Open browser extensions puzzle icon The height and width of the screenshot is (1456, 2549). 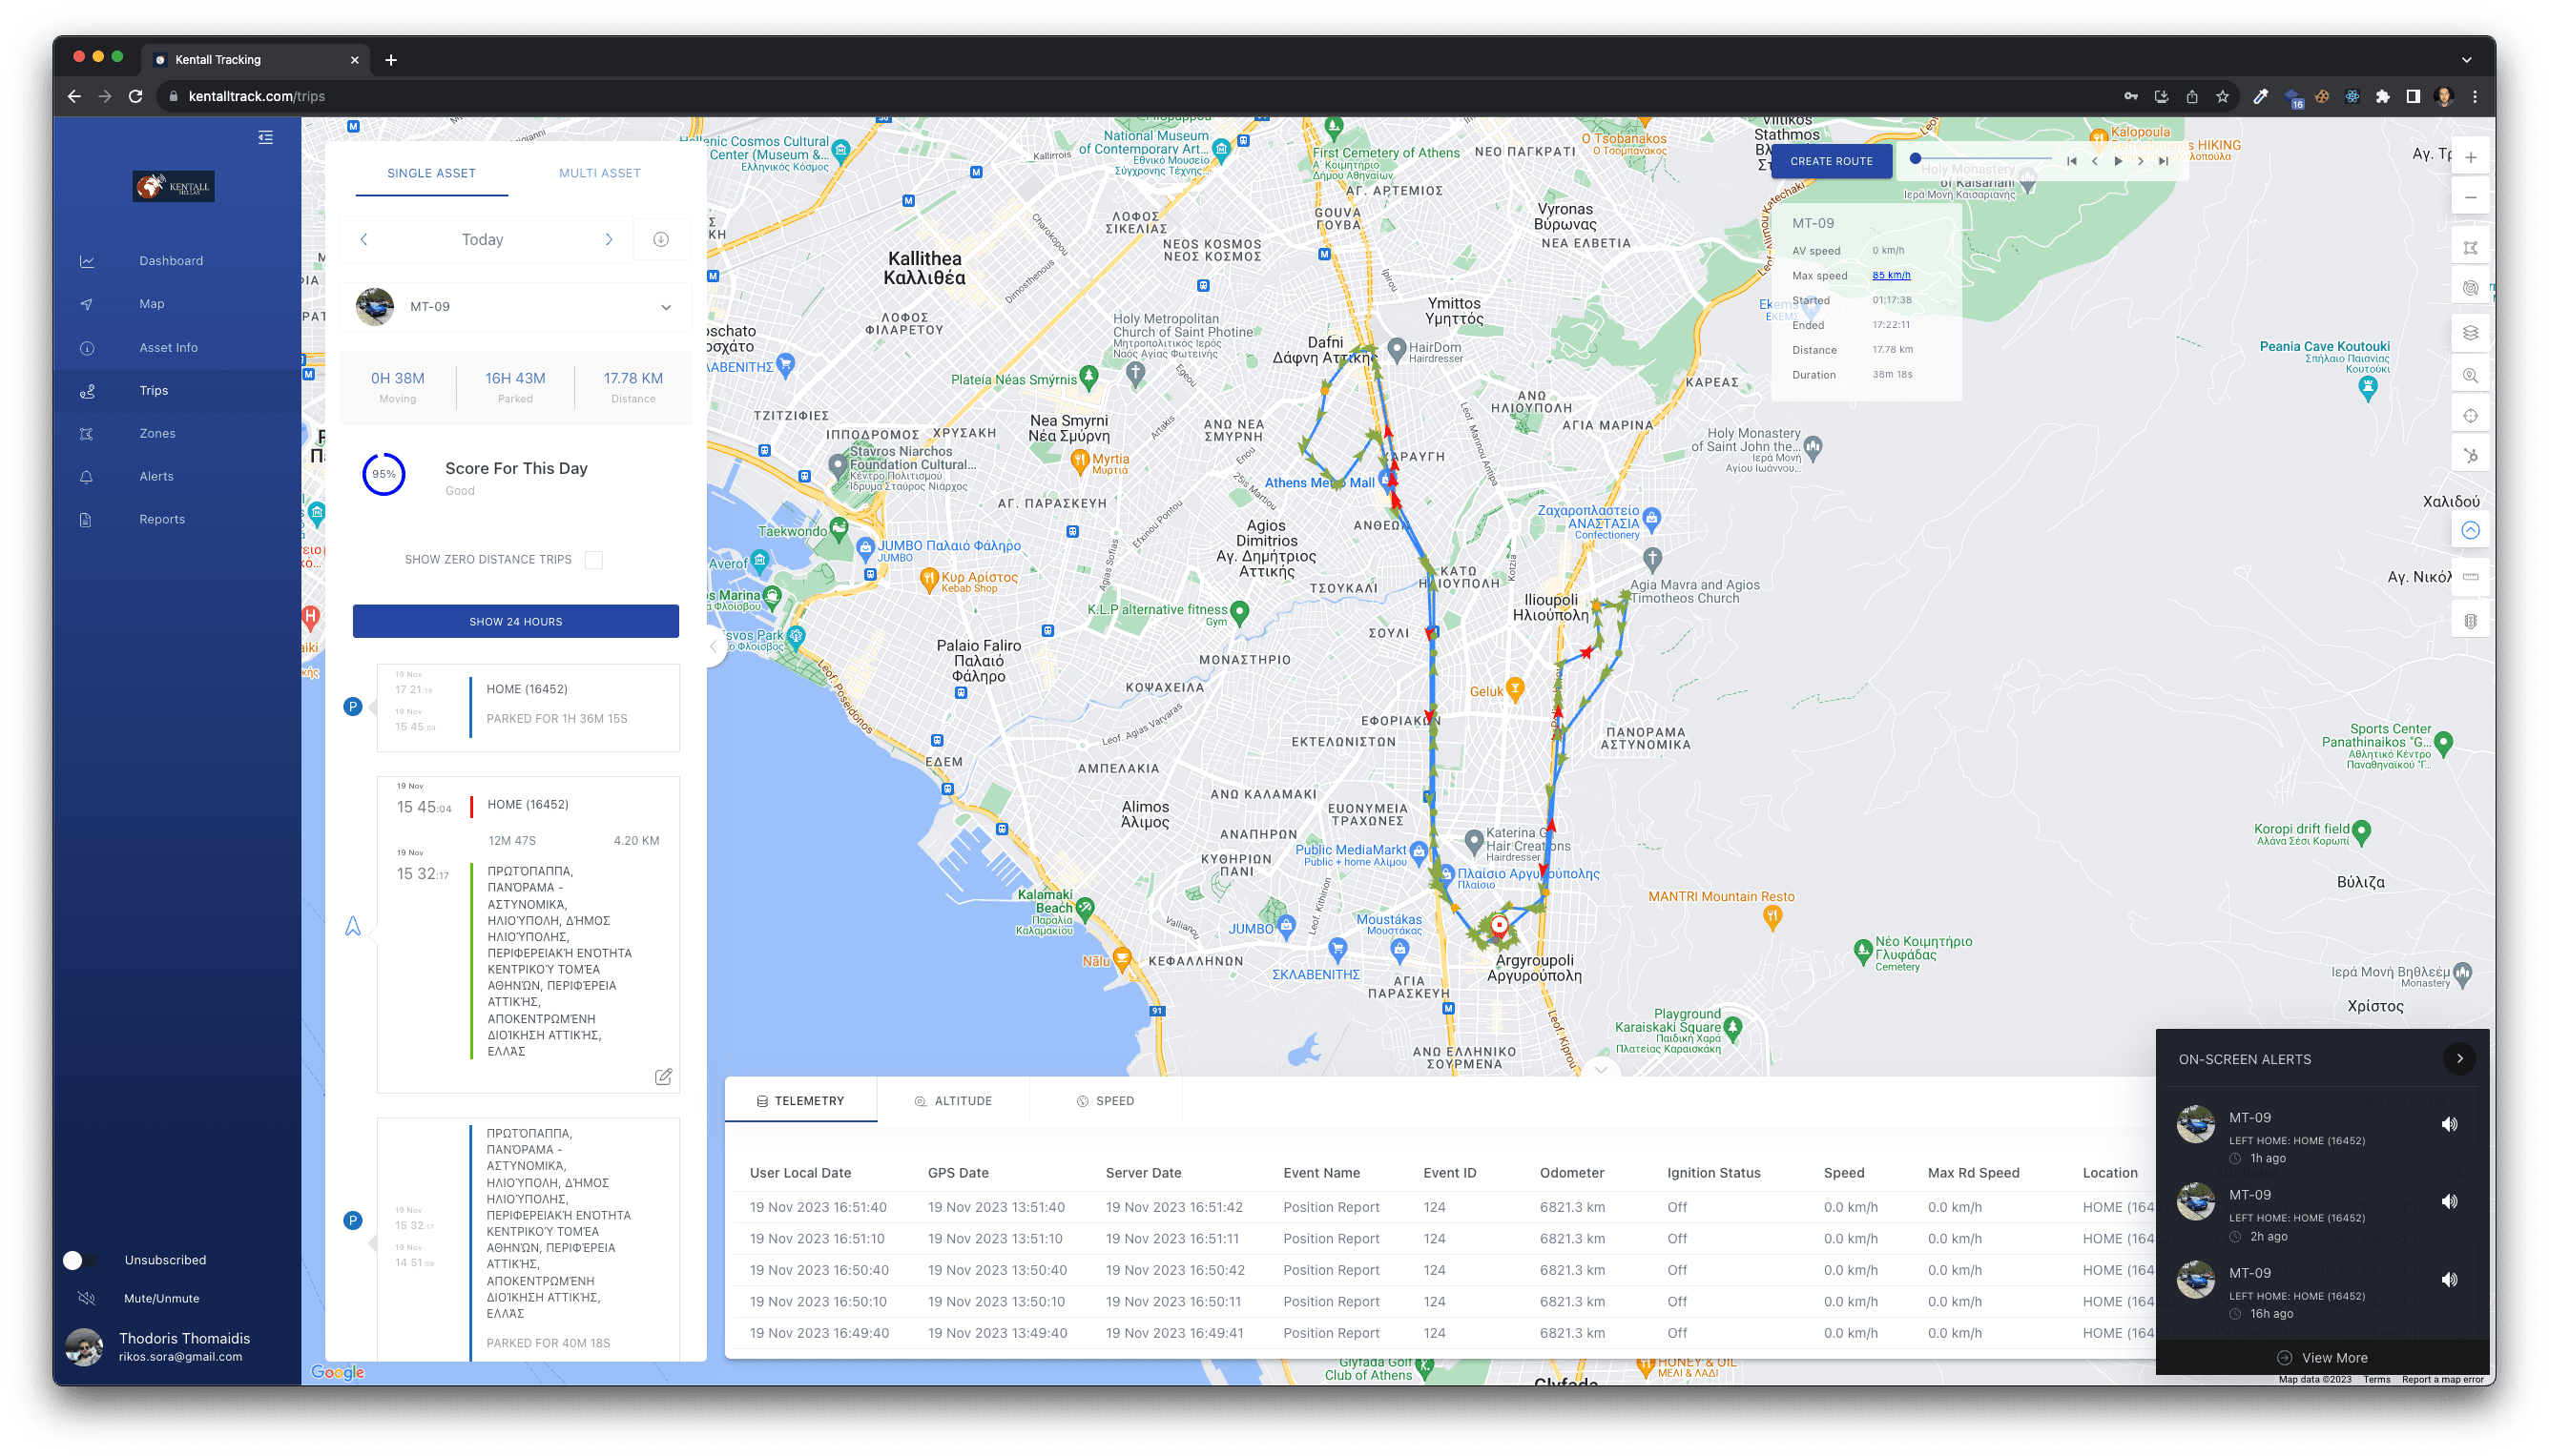coord(2382,96)
